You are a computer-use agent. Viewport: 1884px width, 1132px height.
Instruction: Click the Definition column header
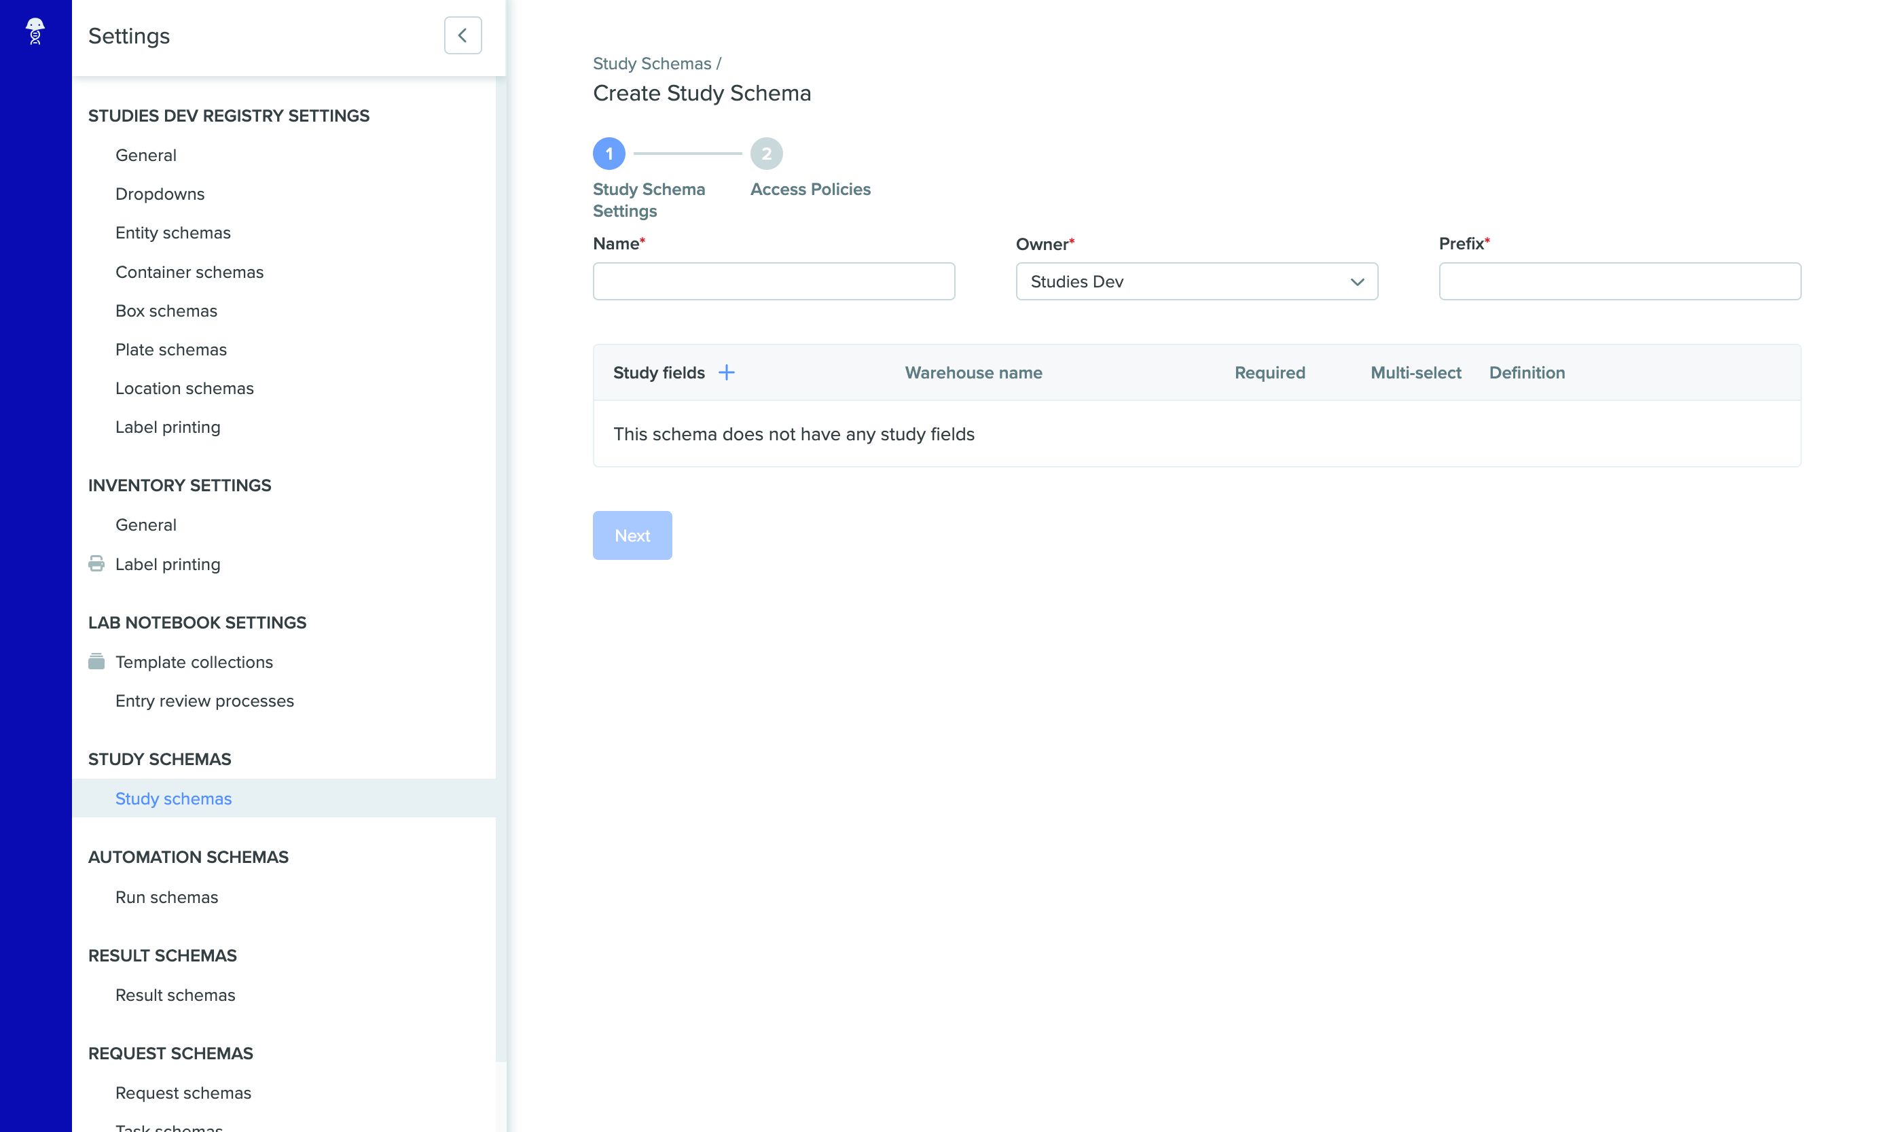(x=1527, y=372)
